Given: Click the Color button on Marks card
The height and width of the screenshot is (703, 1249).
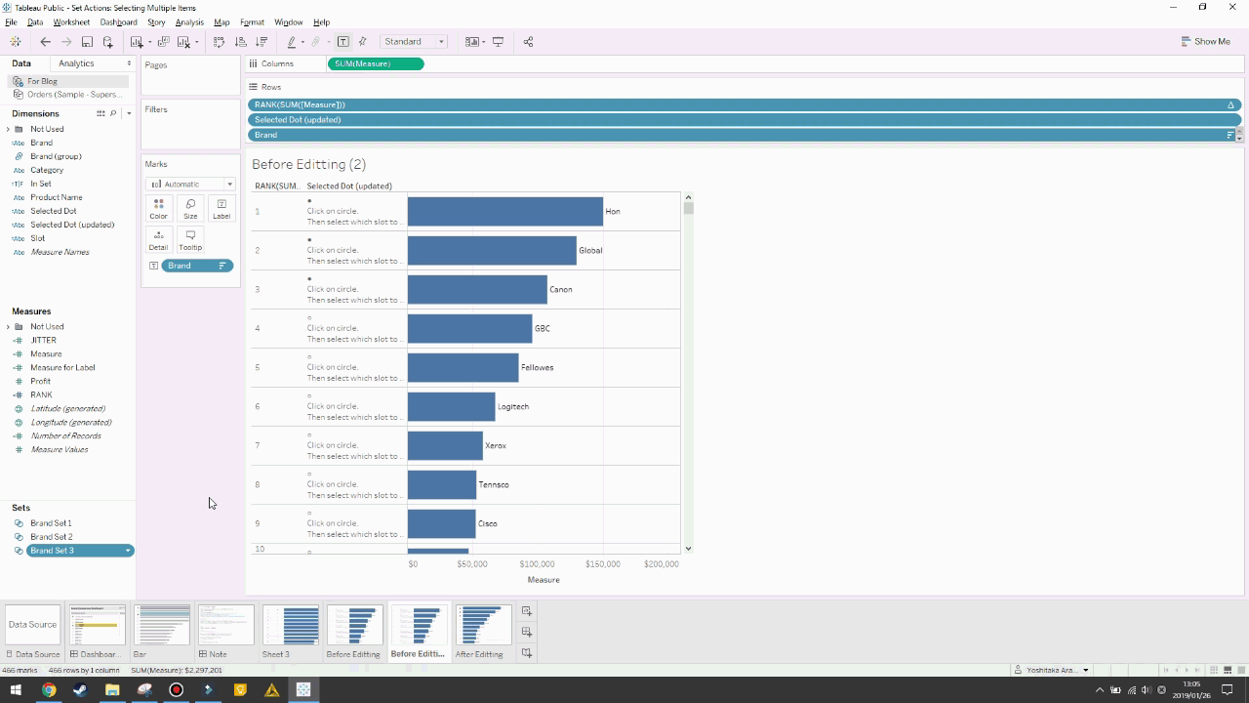Looking at the screenshot, I should pos(158,208).
